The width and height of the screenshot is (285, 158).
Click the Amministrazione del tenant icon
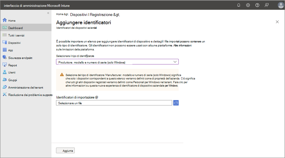click(x=5, y=87)
